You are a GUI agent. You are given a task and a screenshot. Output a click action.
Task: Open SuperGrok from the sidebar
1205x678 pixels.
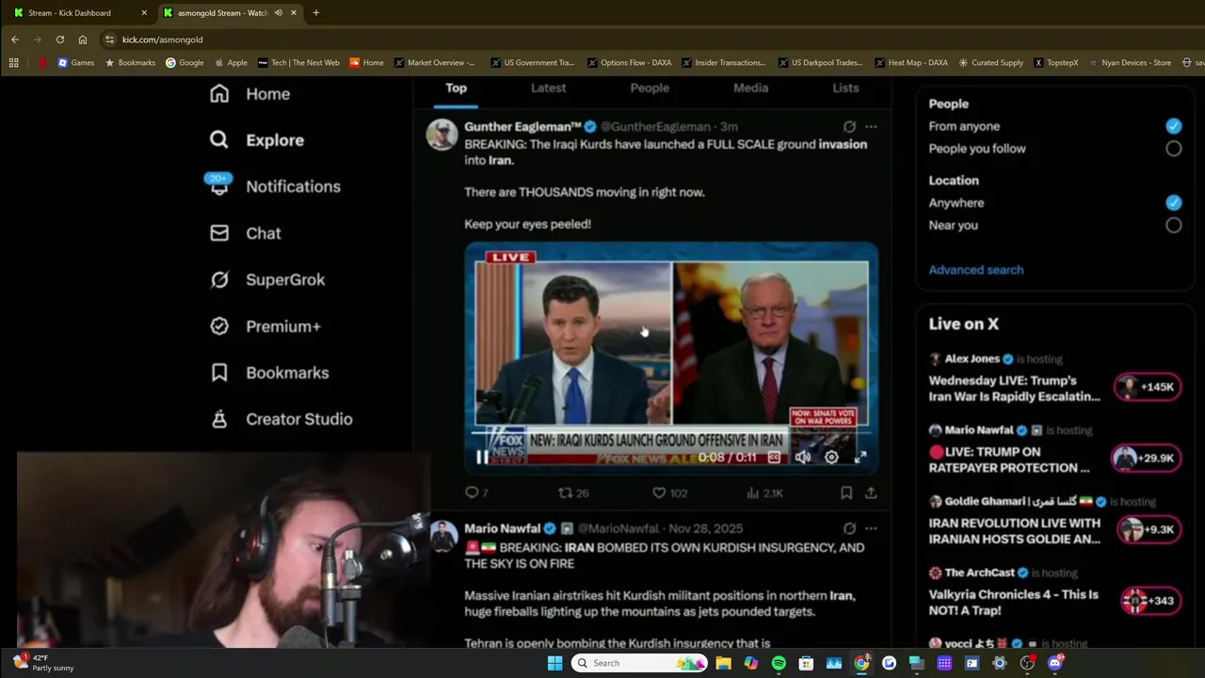[266, 280]
